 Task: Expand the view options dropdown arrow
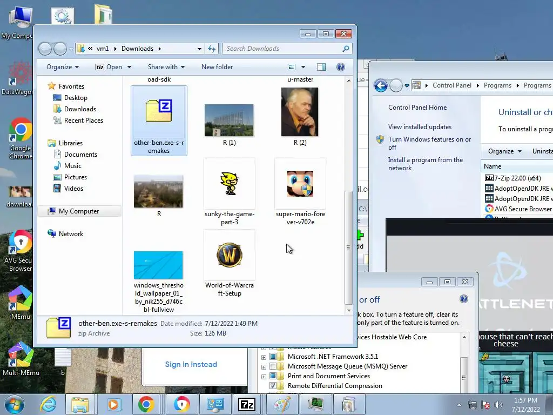pyautogui.click(x=303, y=67)
